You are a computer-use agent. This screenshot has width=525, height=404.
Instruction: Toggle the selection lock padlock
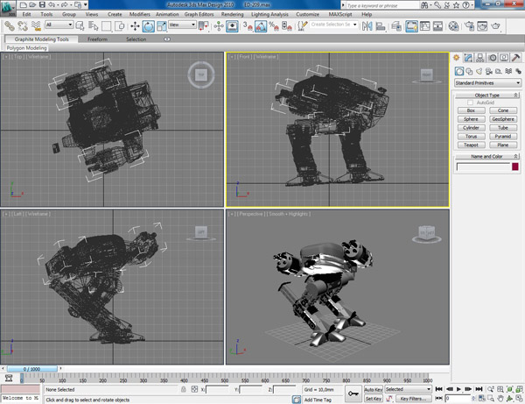(182, 389)
